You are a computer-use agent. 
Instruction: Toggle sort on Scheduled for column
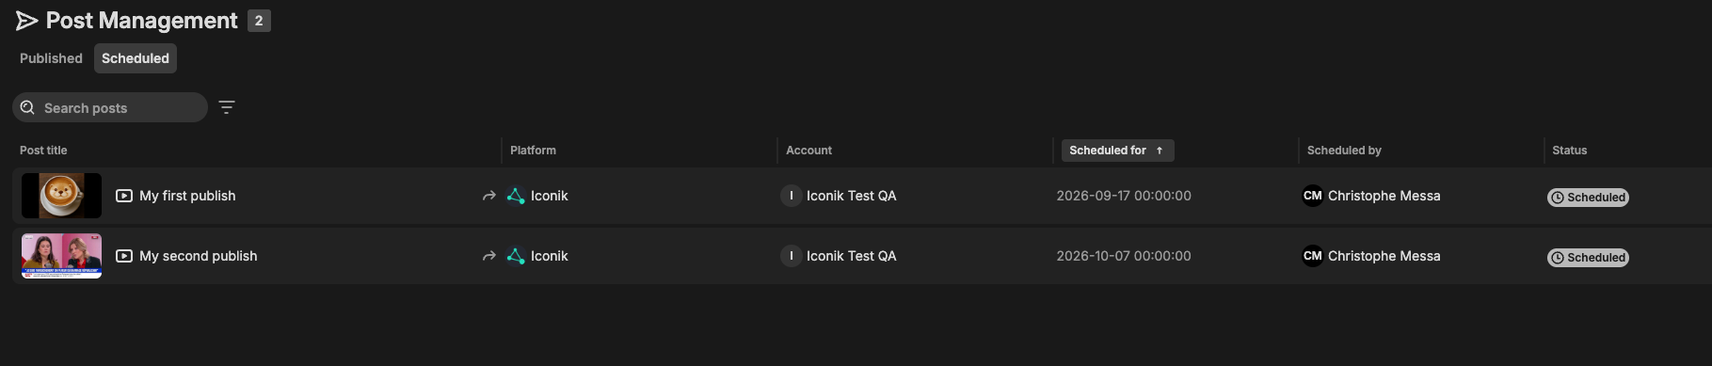1117,151
